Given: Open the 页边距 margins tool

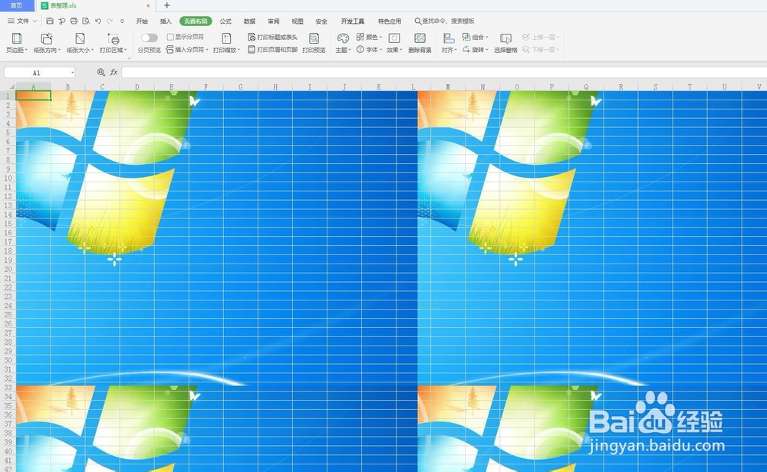Looking at the screenshot, I should coord(16,42).
